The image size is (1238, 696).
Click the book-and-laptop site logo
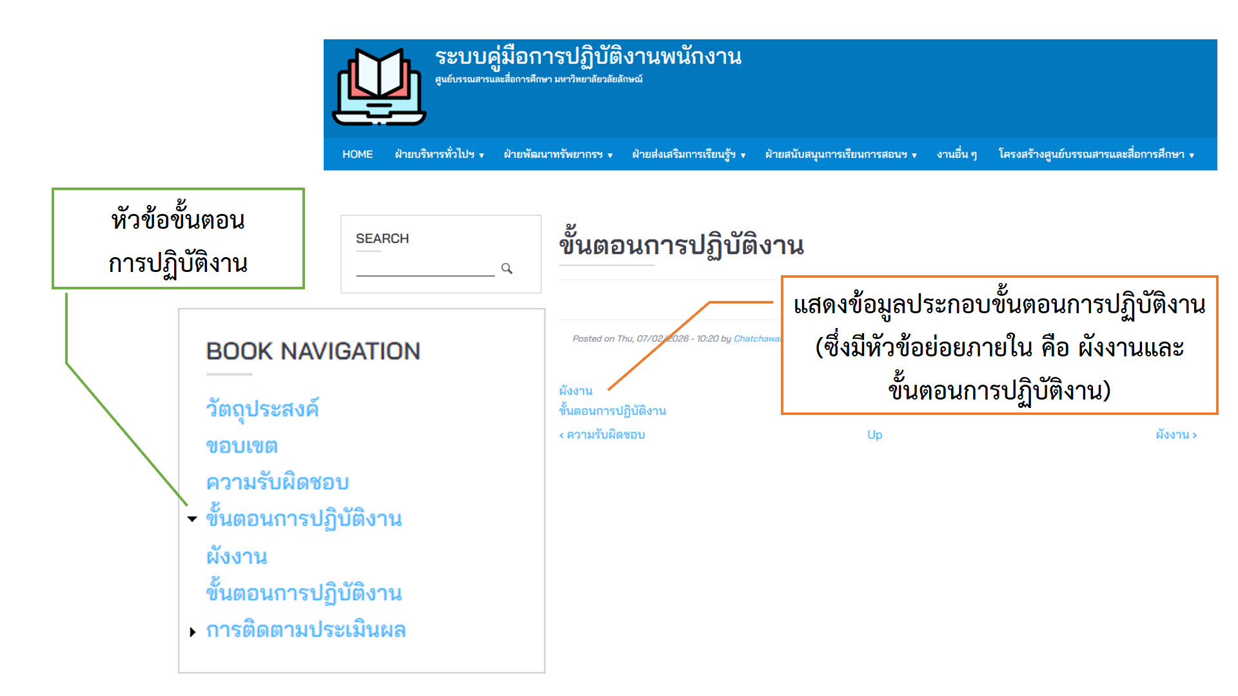(x=379, y=87)
